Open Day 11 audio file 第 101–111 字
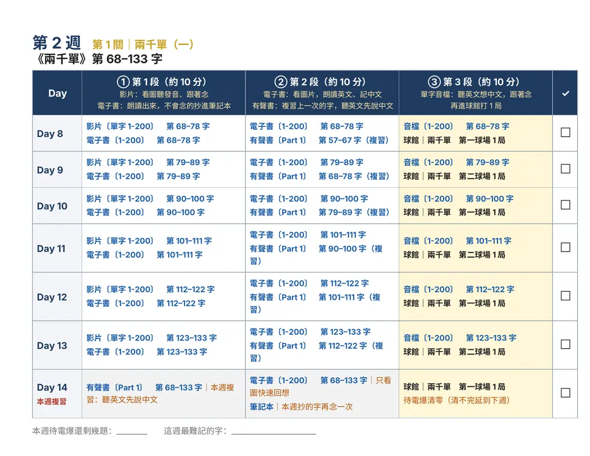Screen dimensions: 590x456 [x=457, y=241]
